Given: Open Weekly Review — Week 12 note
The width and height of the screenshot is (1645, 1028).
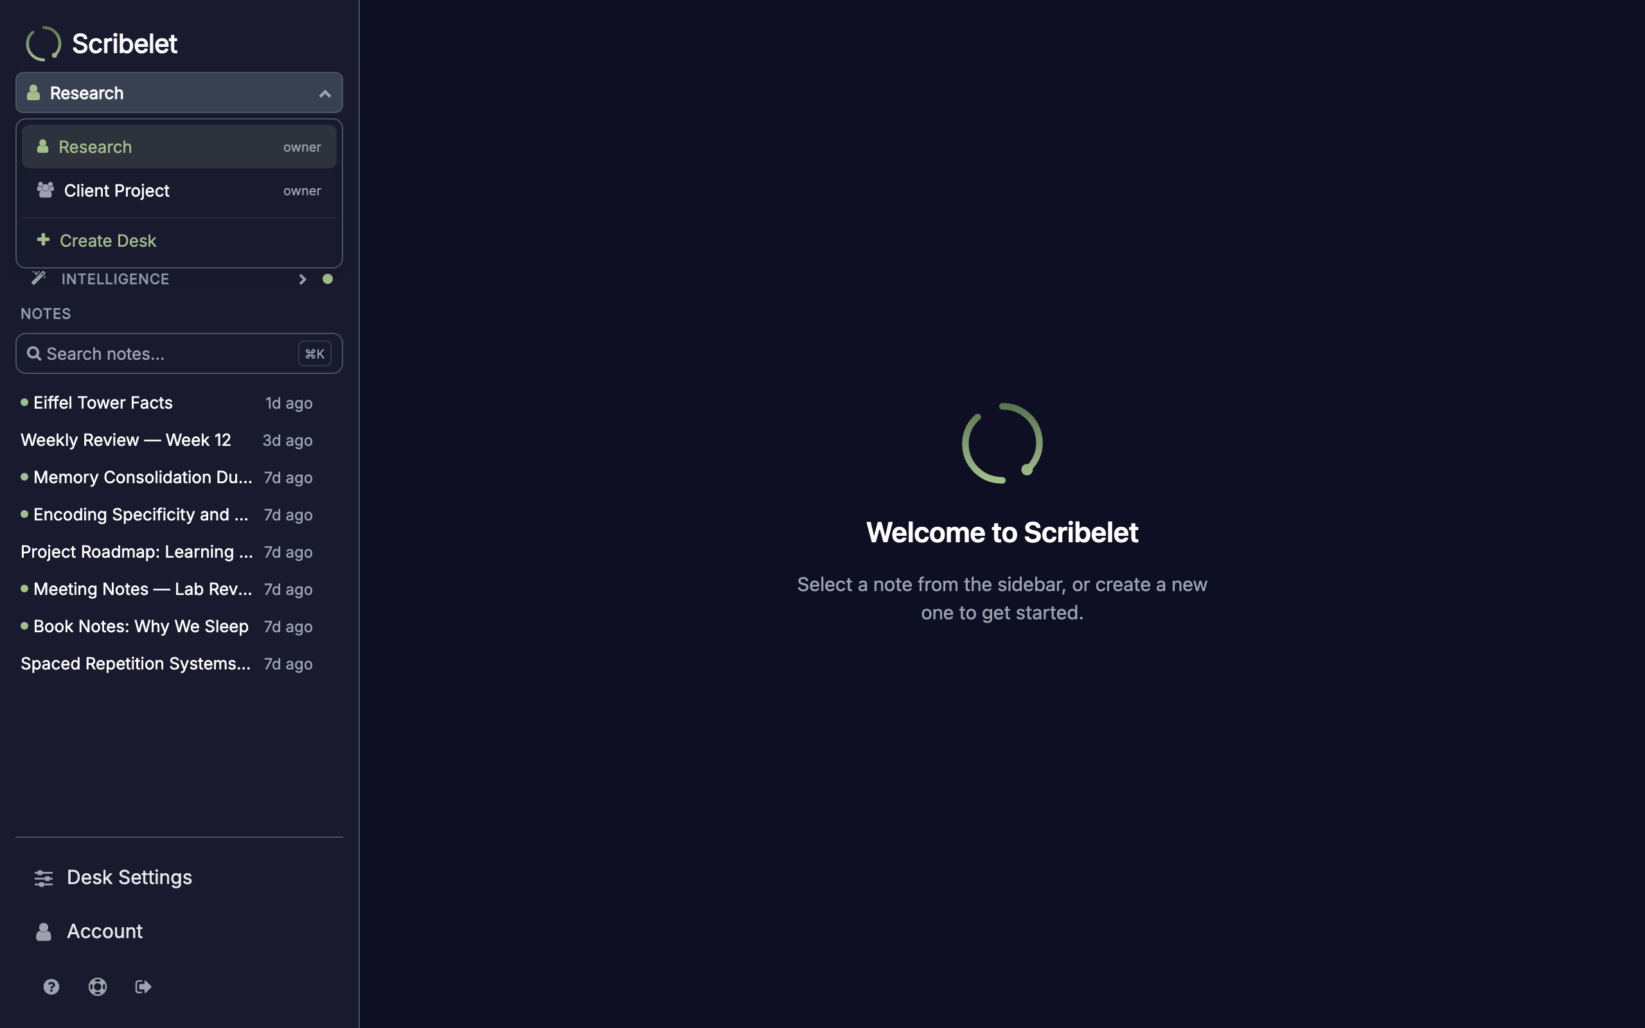Looking at the screenshot, I should tap(166, 440).
